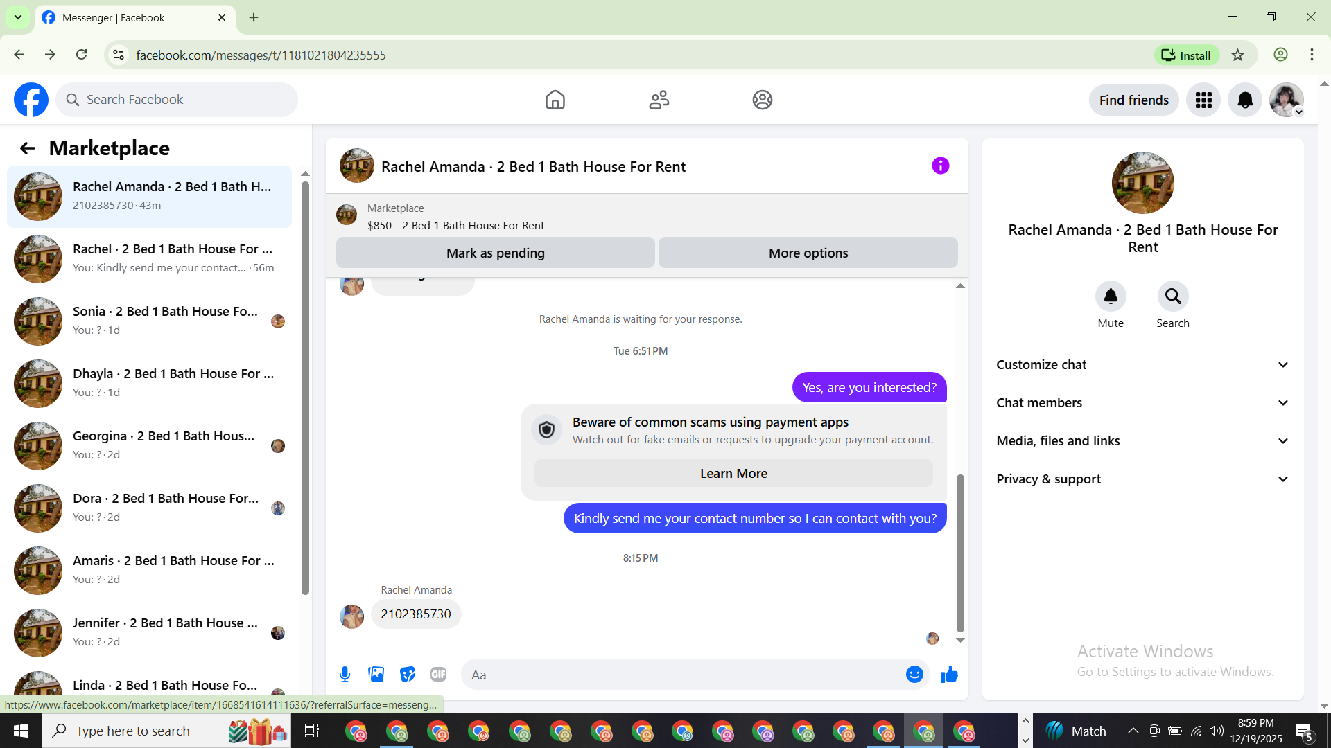Open the purple conversation information icon
1331x748 pixels.
point(940,166)
